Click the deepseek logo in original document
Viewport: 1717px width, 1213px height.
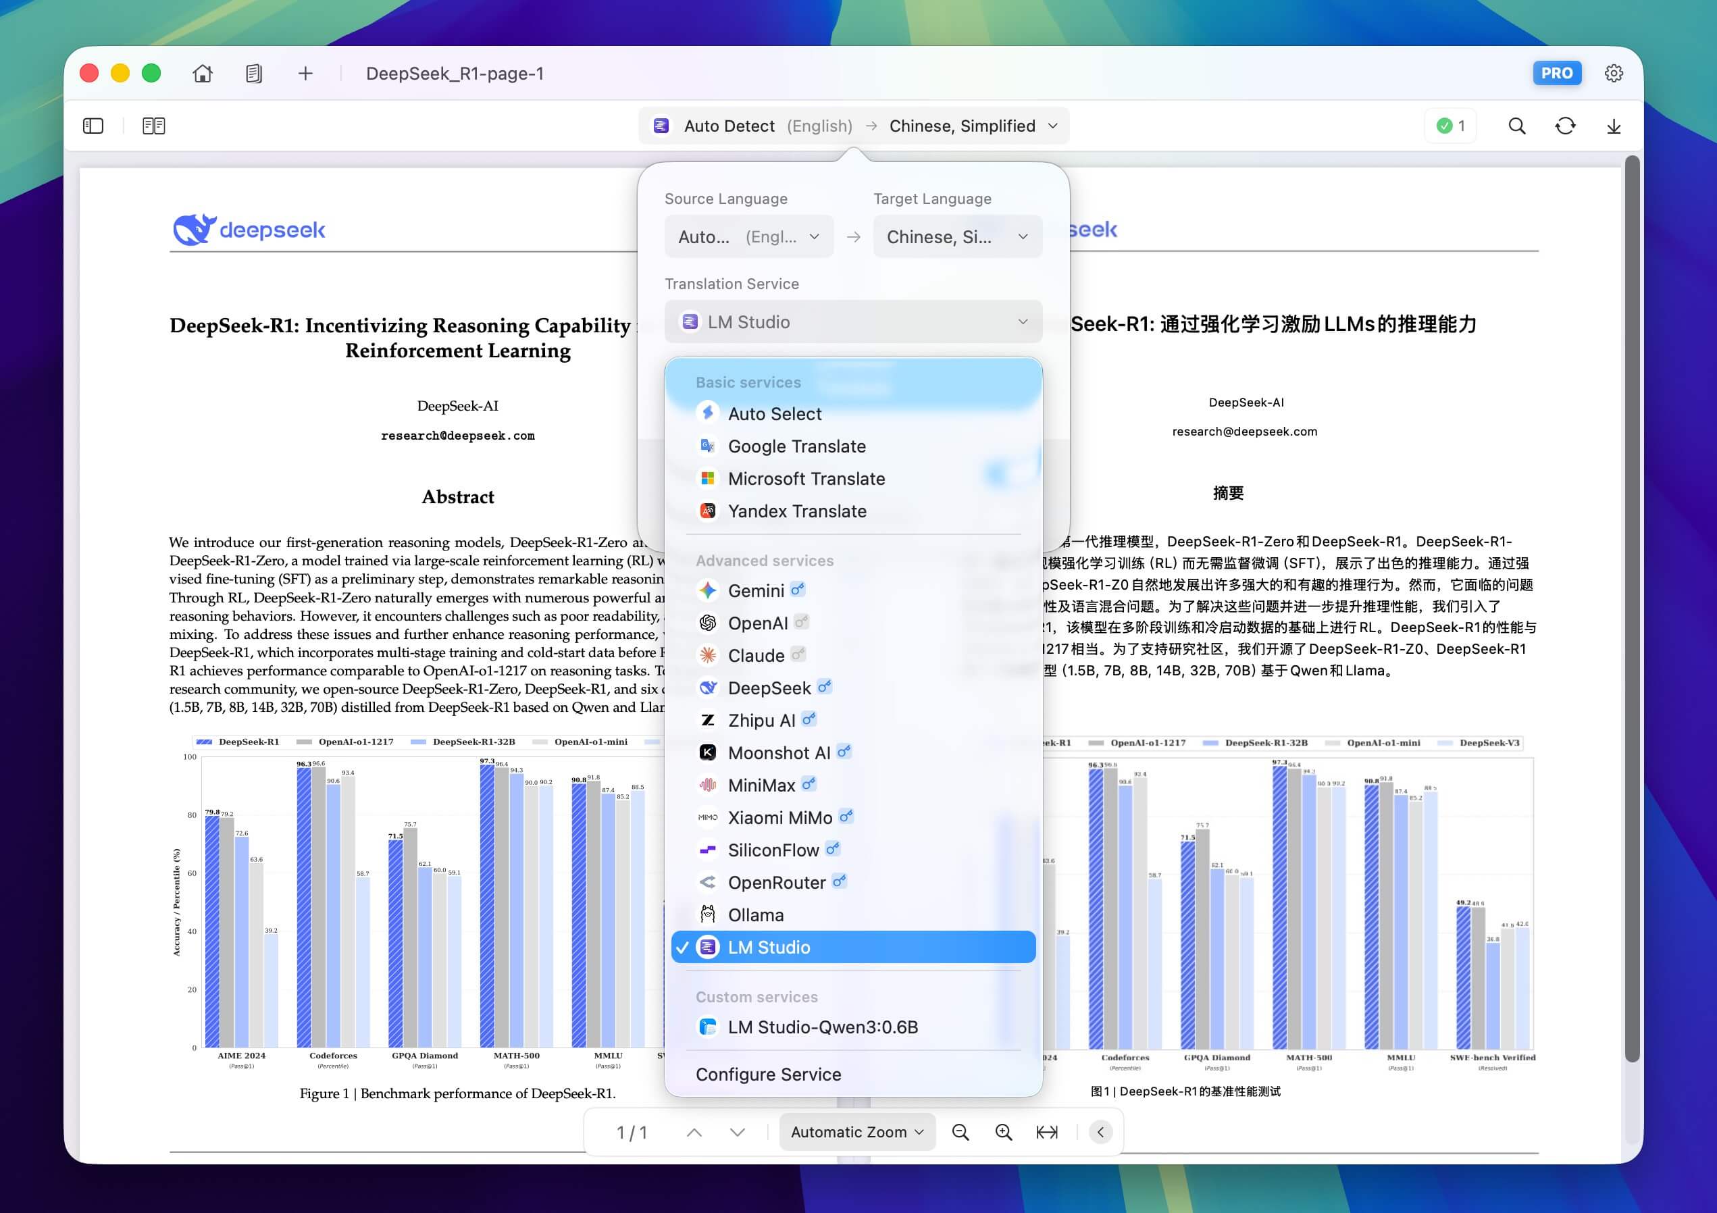(249, 230)
